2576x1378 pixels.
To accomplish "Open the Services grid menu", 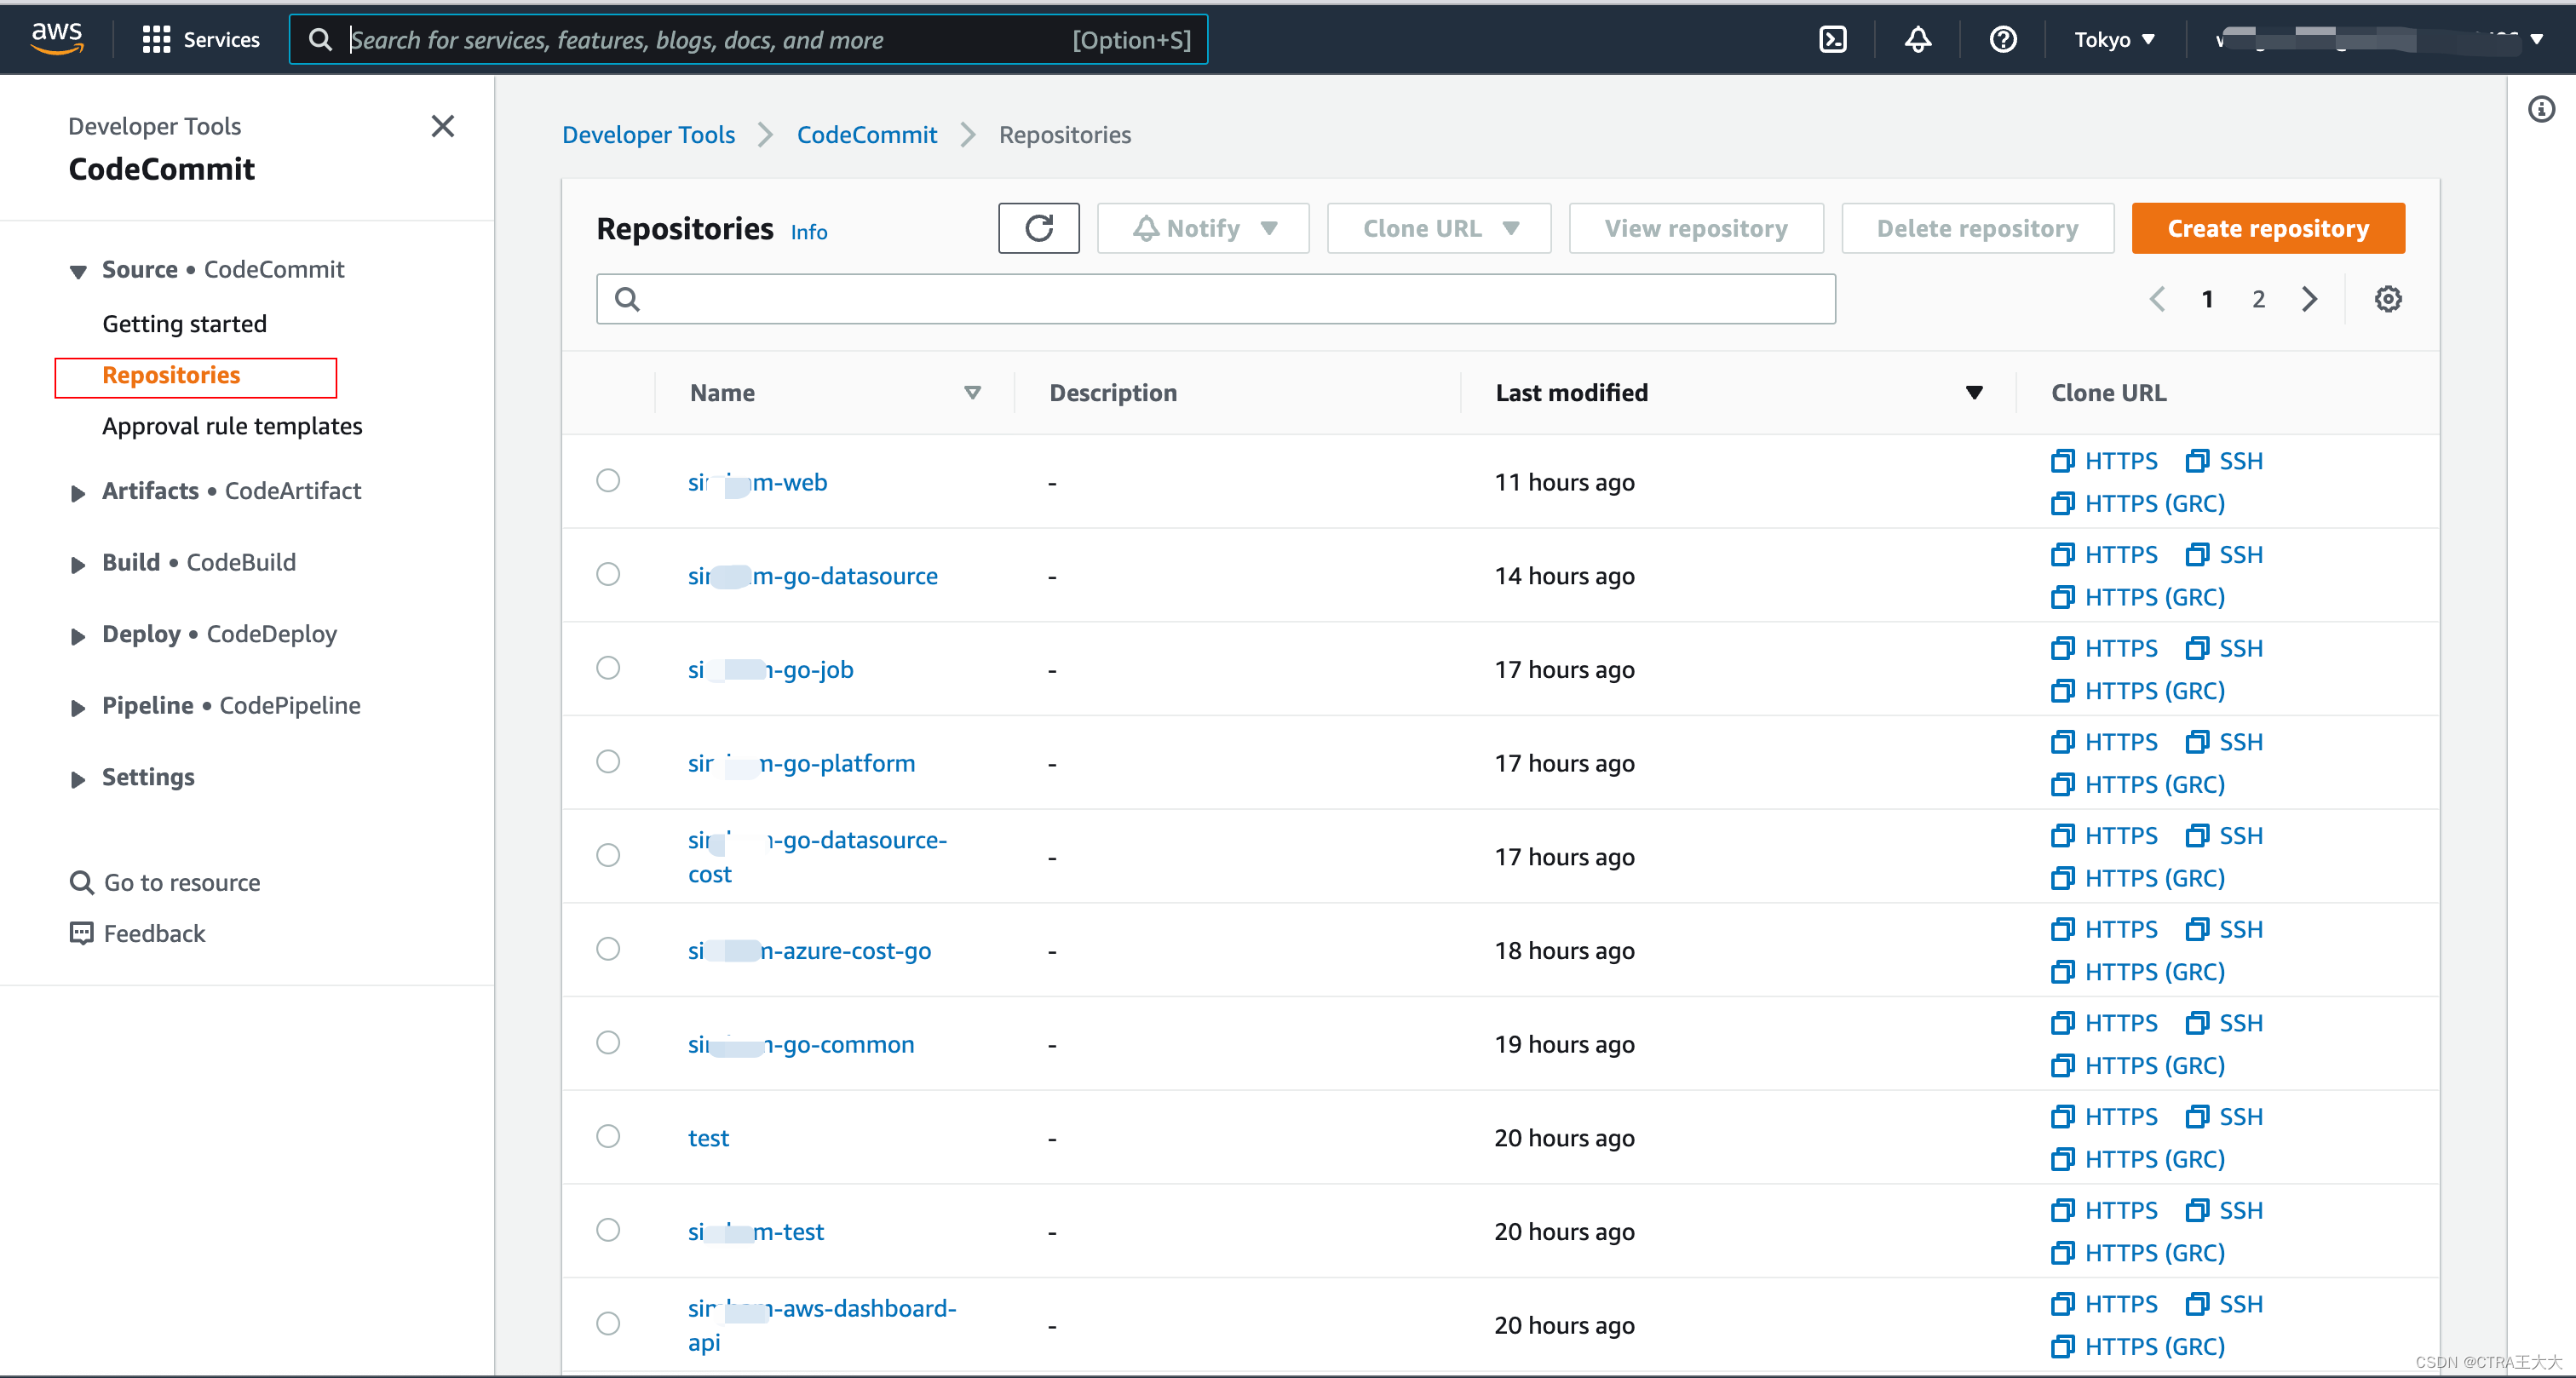I will pyautogui.click(x=200, y=39).
